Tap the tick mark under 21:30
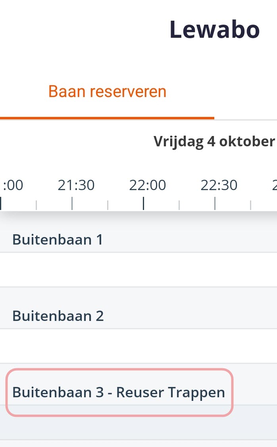The width and height of the screenshot is (277, 447). (x=72, y=204)
